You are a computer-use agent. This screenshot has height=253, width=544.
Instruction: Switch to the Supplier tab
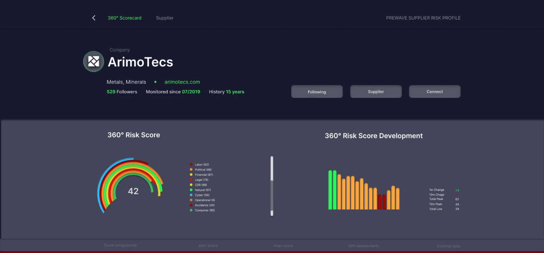[165, 18]
